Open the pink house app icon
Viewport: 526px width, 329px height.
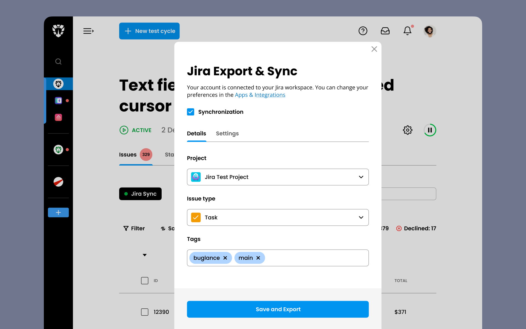(58, 117)
